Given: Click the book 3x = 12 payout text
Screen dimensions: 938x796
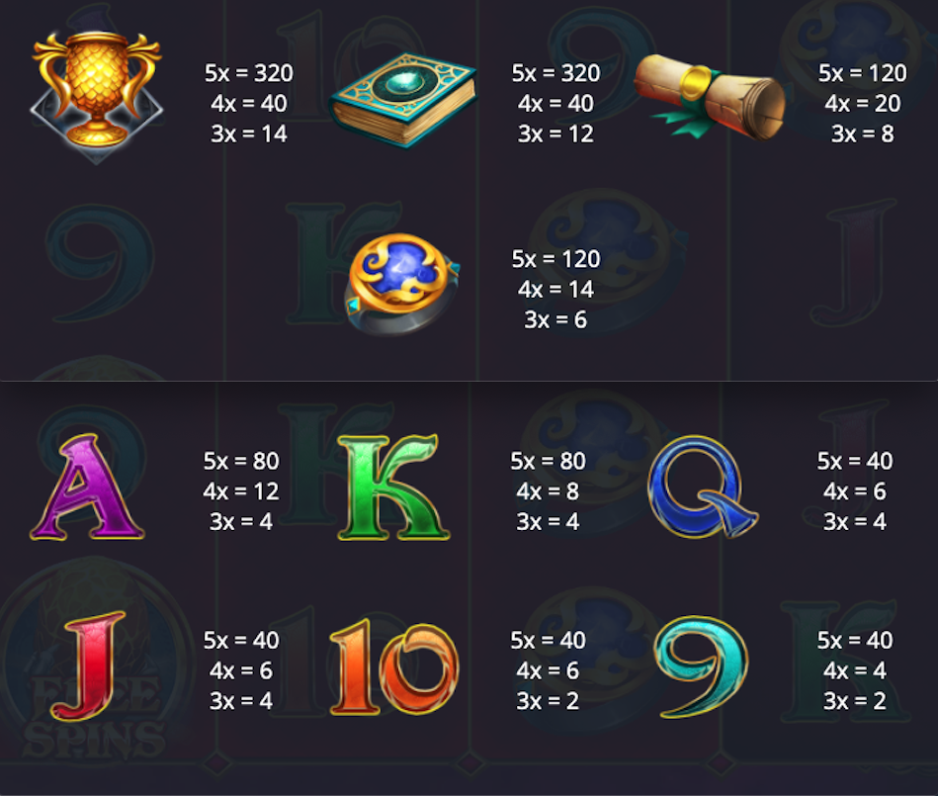Looking at the screenshot, I should 555,134.
